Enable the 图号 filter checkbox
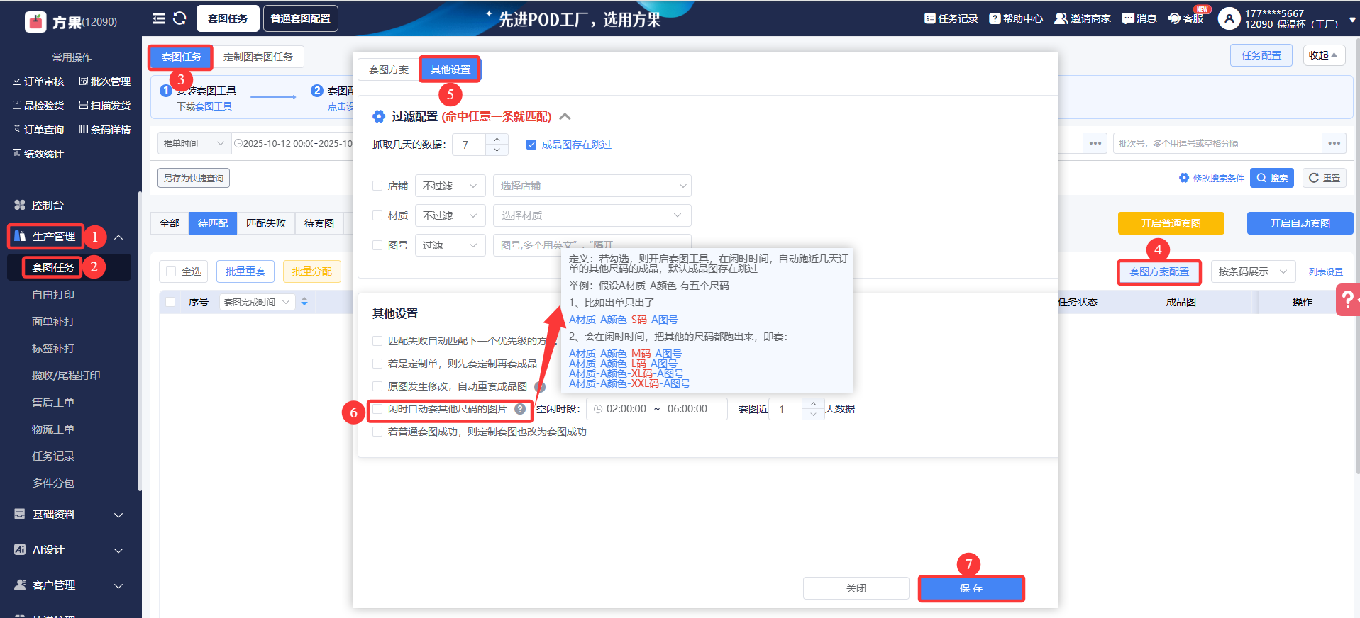Screen dimensions: 1360x618 [x=377, y=245]
